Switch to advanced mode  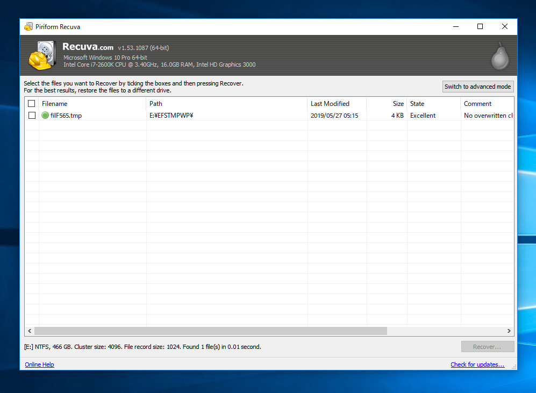(x=477, y=87)
